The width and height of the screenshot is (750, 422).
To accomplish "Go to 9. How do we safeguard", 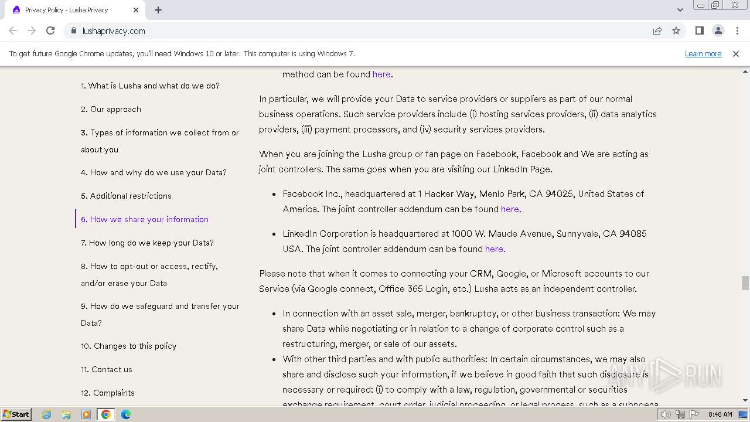I will click(160, 314).
